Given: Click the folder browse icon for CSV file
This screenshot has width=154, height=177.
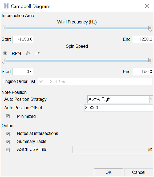Looking at the screenshot, I should tap(150, 150).
